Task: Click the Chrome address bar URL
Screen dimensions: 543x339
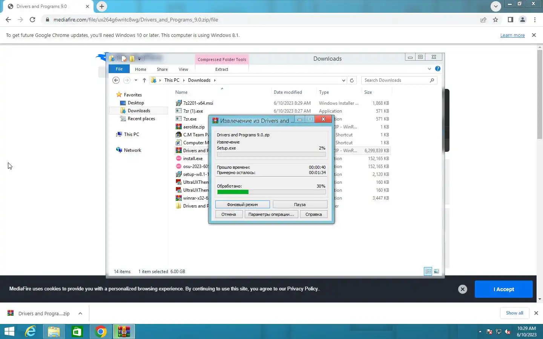Action: pyautogui.click(x=136, y=20)
